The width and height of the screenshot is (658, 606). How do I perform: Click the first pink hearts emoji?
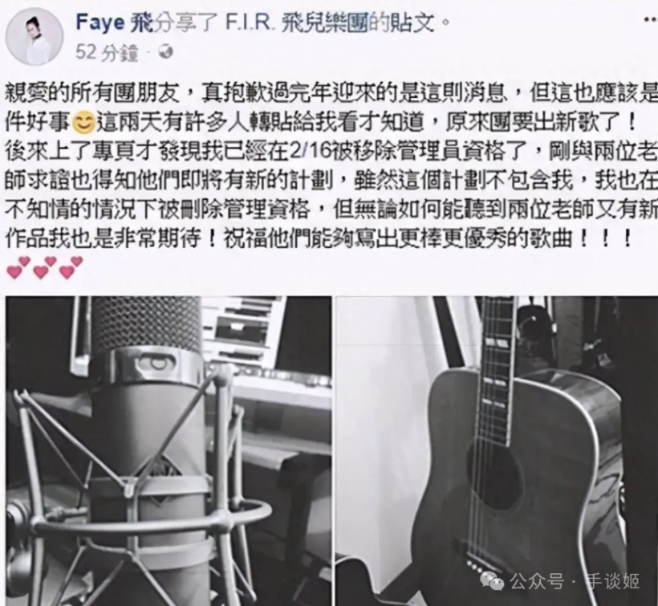tap(19, 267)
